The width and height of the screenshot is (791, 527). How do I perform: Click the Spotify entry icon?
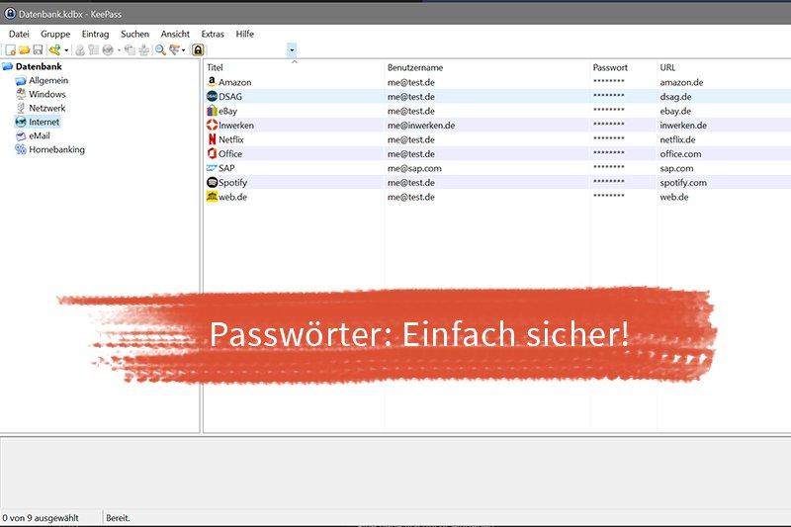(212, 182)
